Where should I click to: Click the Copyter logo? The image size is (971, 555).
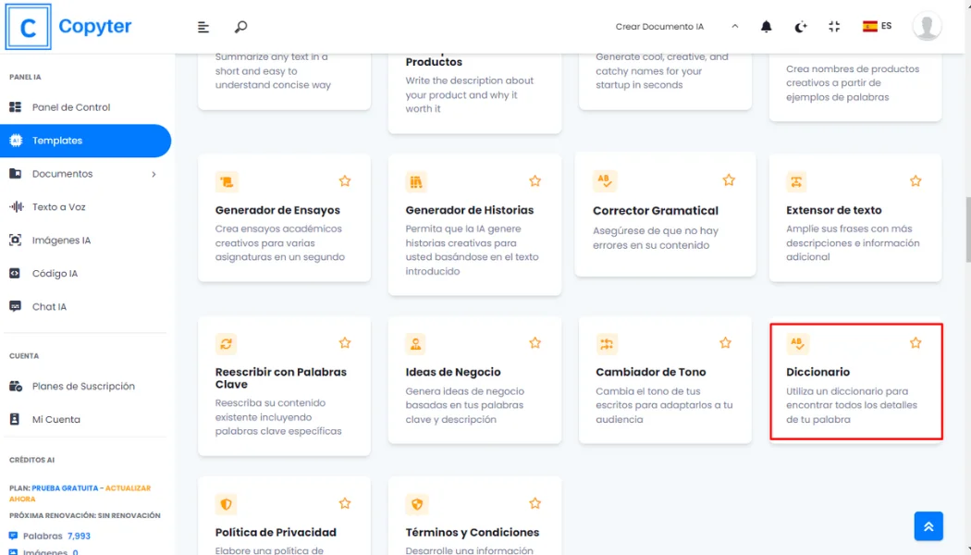point(69,27)
